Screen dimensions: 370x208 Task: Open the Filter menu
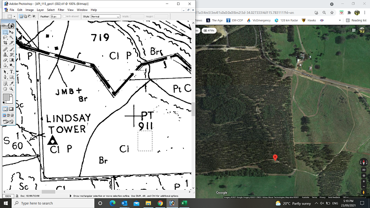(61, 9)
